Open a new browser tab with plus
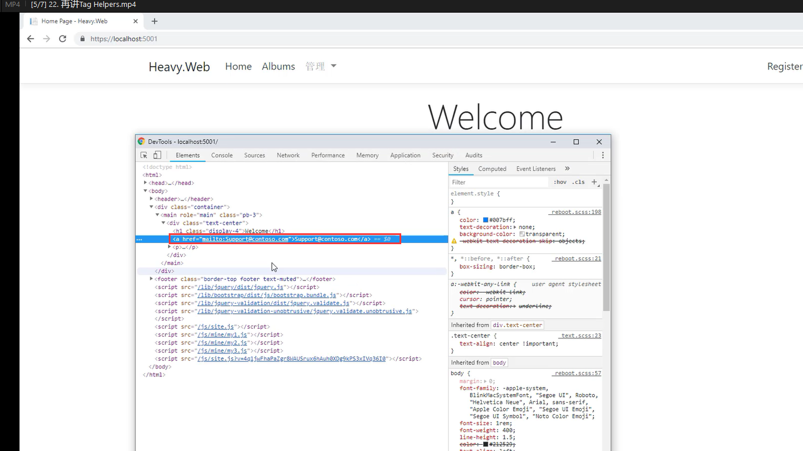Viewport: 803px width, 451px height. 154,21
